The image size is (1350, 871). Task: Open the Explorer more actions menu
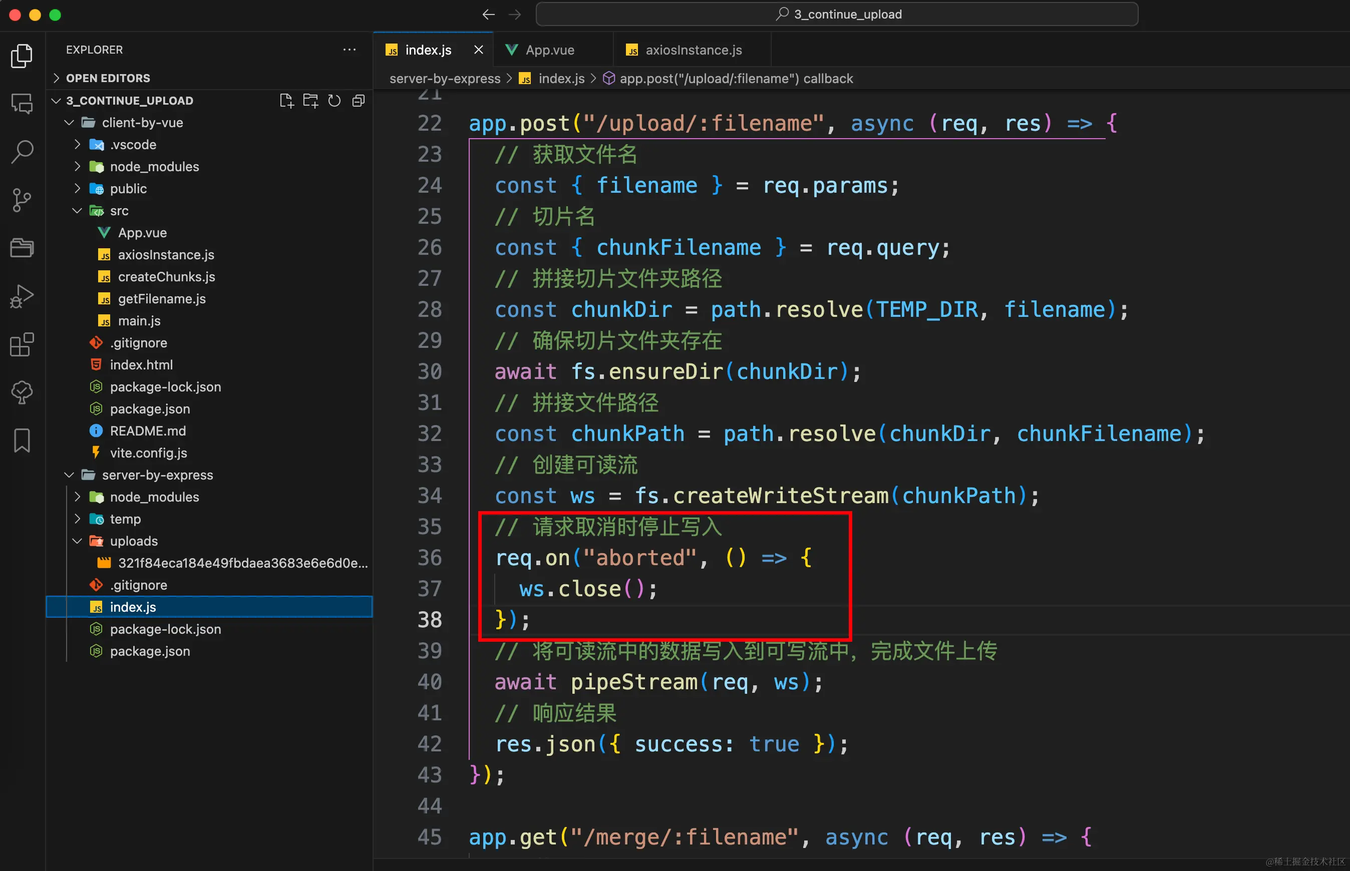pos(350,50)
